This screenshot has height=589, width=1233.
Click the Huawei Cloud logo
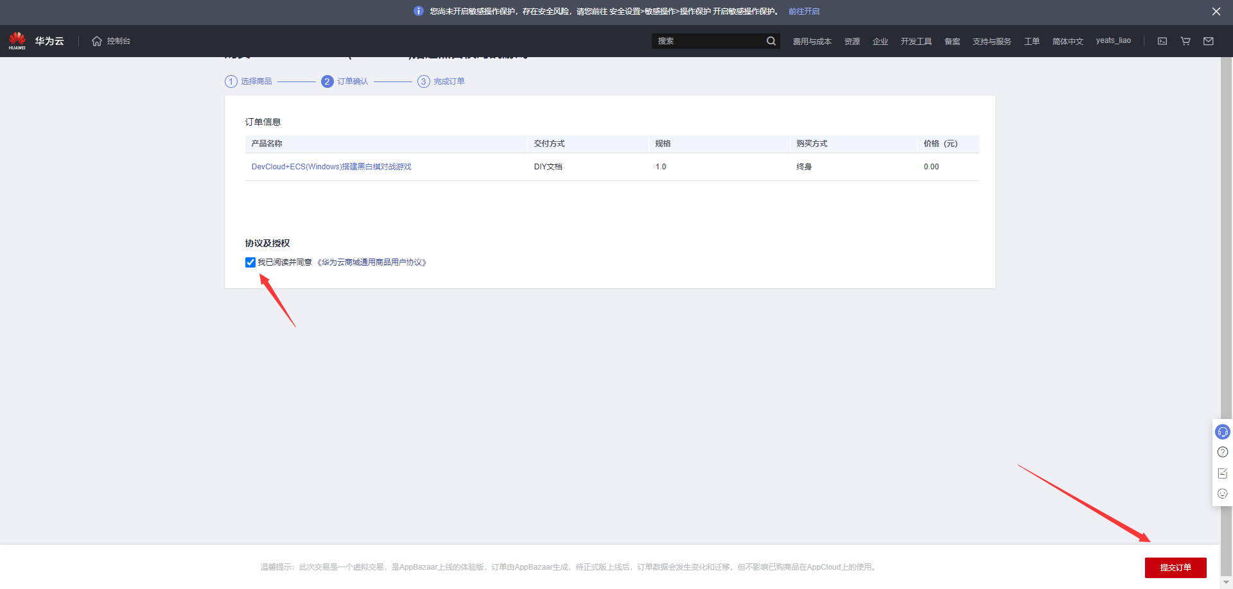pos(17,40)
